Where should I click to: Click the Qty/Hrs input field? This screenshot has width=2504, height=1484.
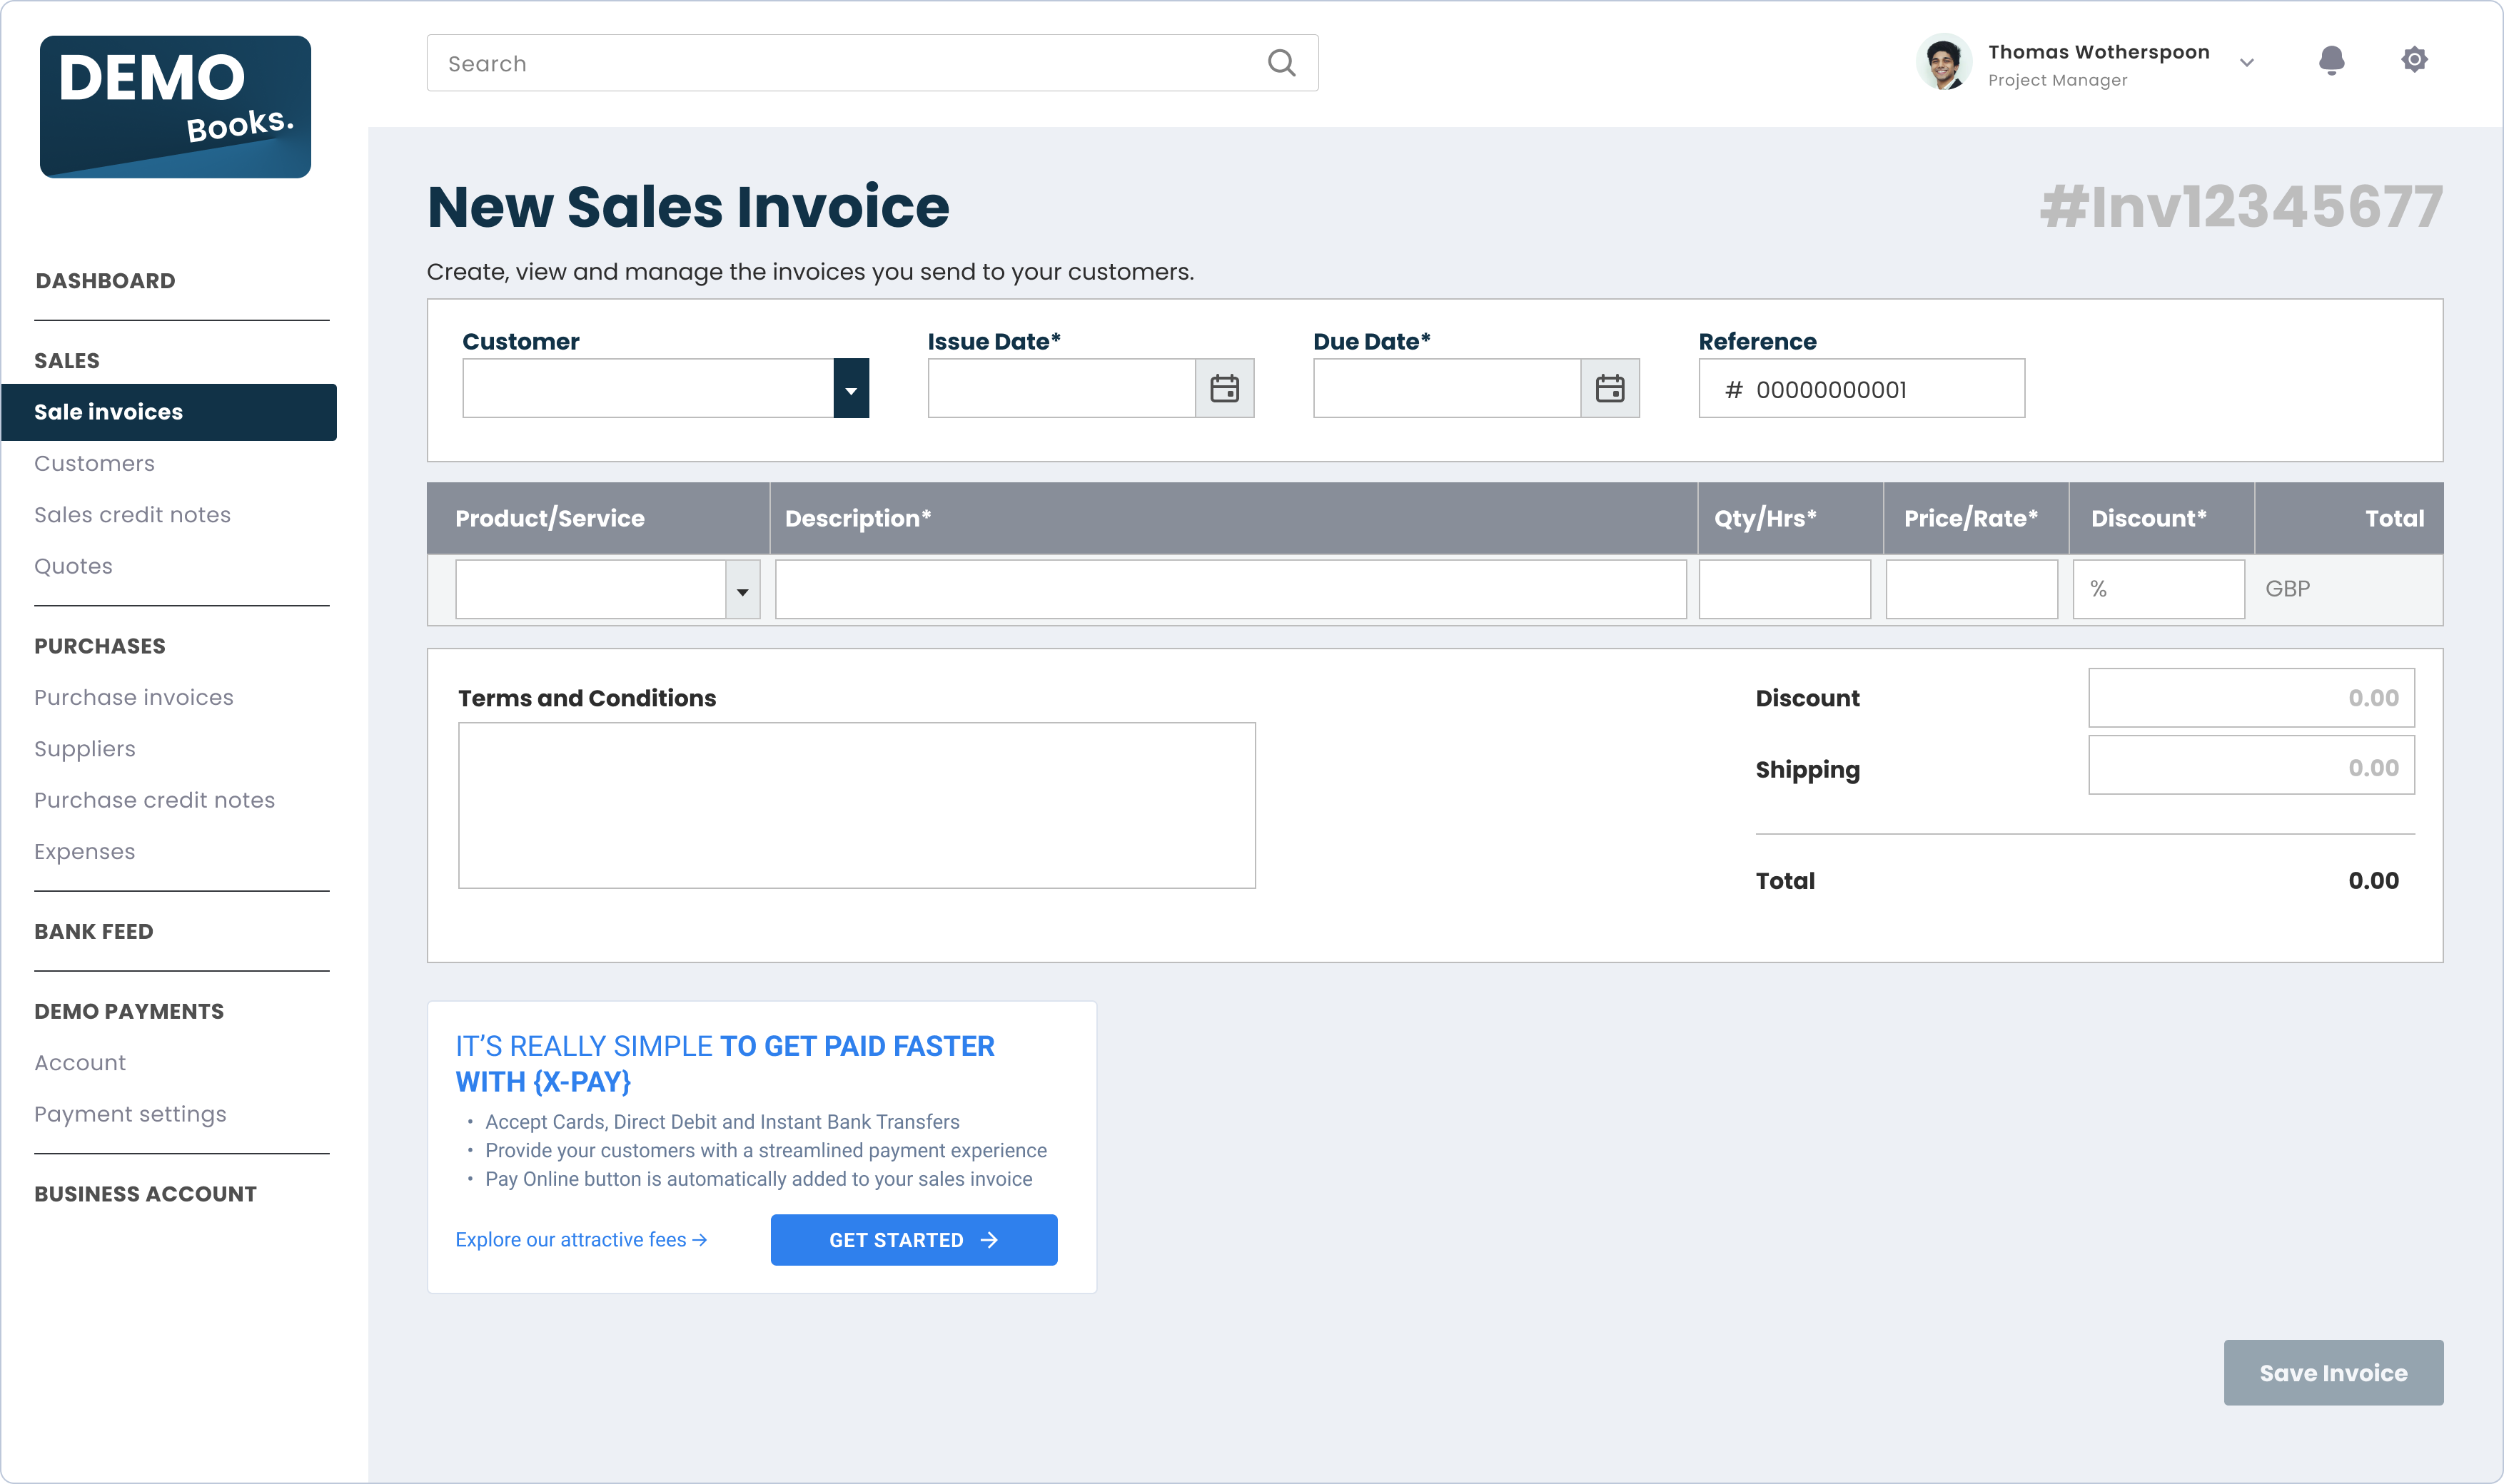(x=1784, y=589)
